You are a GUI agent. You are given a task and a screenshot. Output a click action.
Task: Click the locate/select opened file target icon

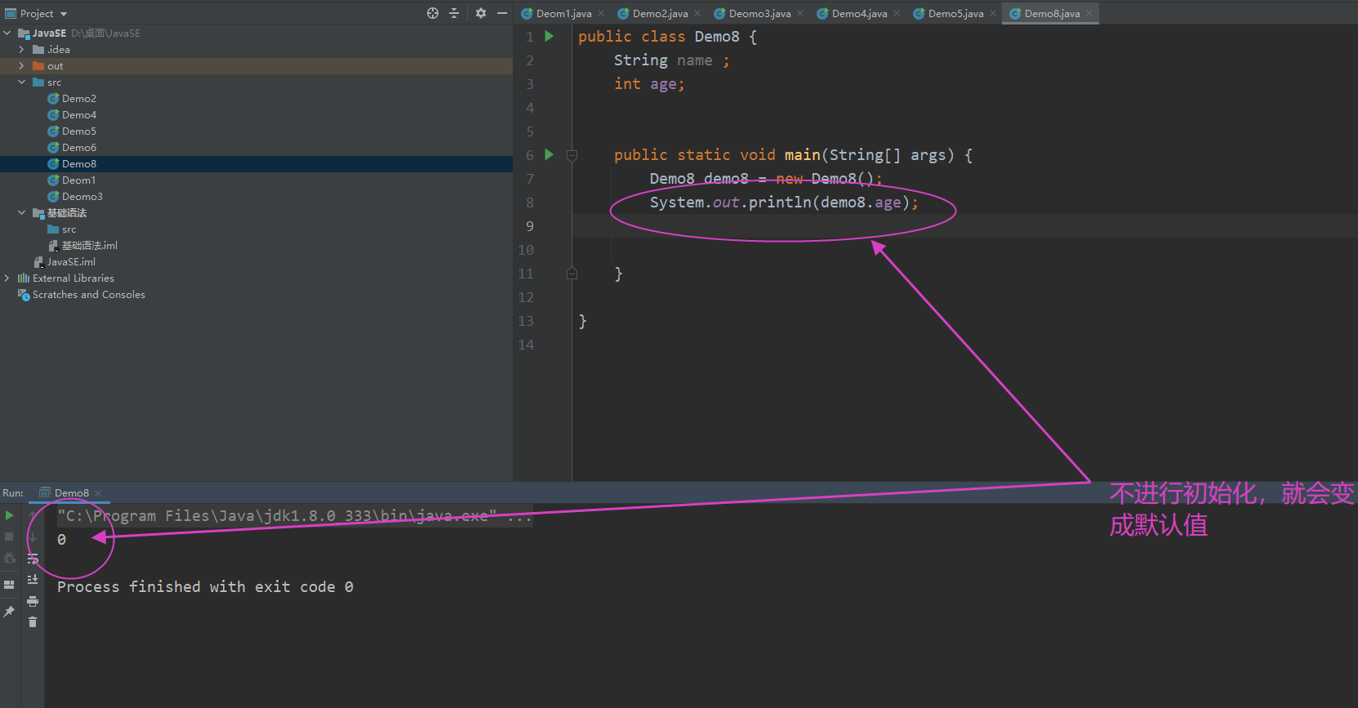point(433,13)
